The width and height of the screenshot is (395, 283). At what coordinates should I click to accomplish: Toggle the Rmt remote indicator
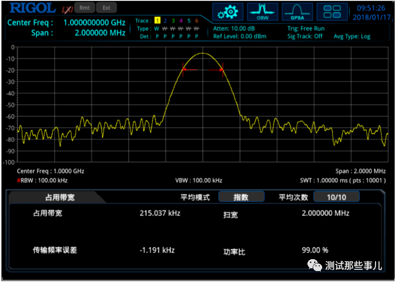coord(84,8)
